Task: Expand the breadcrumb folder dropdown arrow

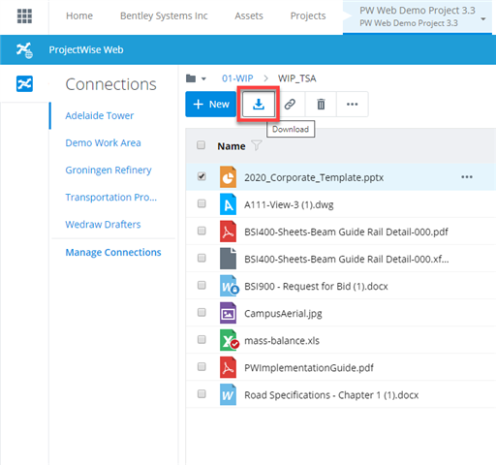Action: pyautogui.click(x=203, y=78)
